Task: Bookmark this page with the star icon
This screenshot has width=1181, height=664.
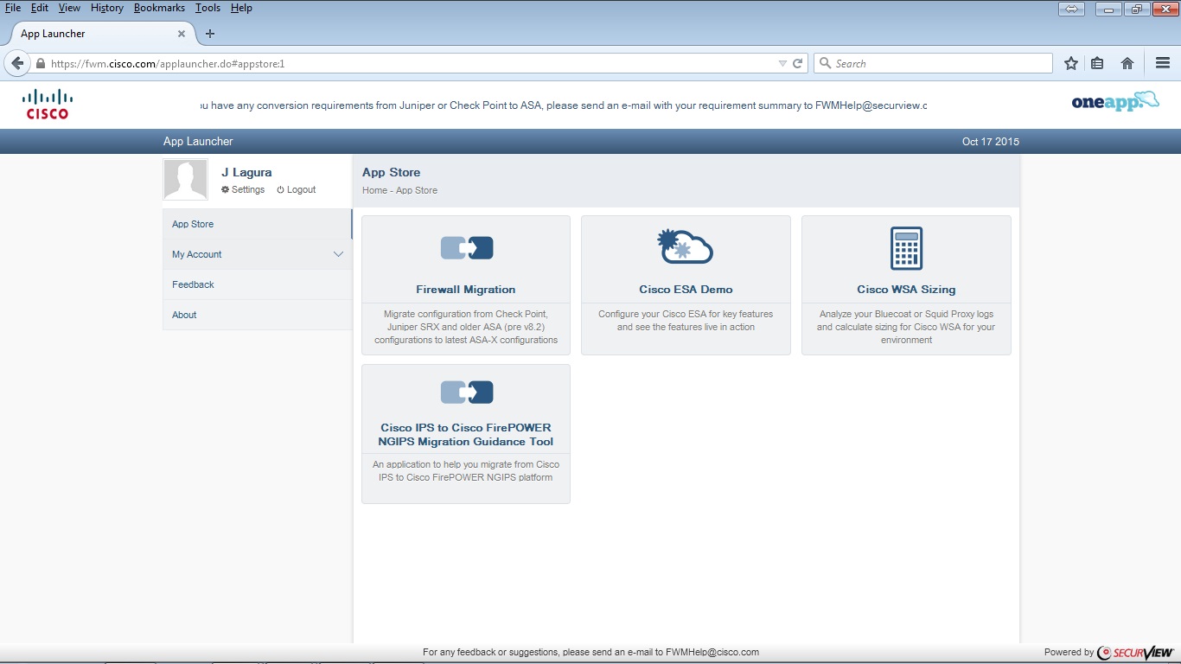Action: pyautogui.click(x=1071, y=63)
